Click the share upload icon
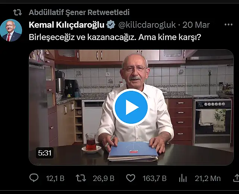 (236, 178)
